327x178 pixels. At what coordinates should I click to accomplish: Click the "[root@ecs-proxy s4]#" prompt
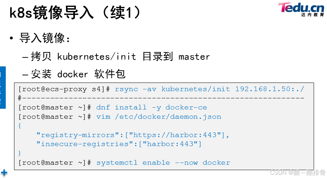point(66,89)
